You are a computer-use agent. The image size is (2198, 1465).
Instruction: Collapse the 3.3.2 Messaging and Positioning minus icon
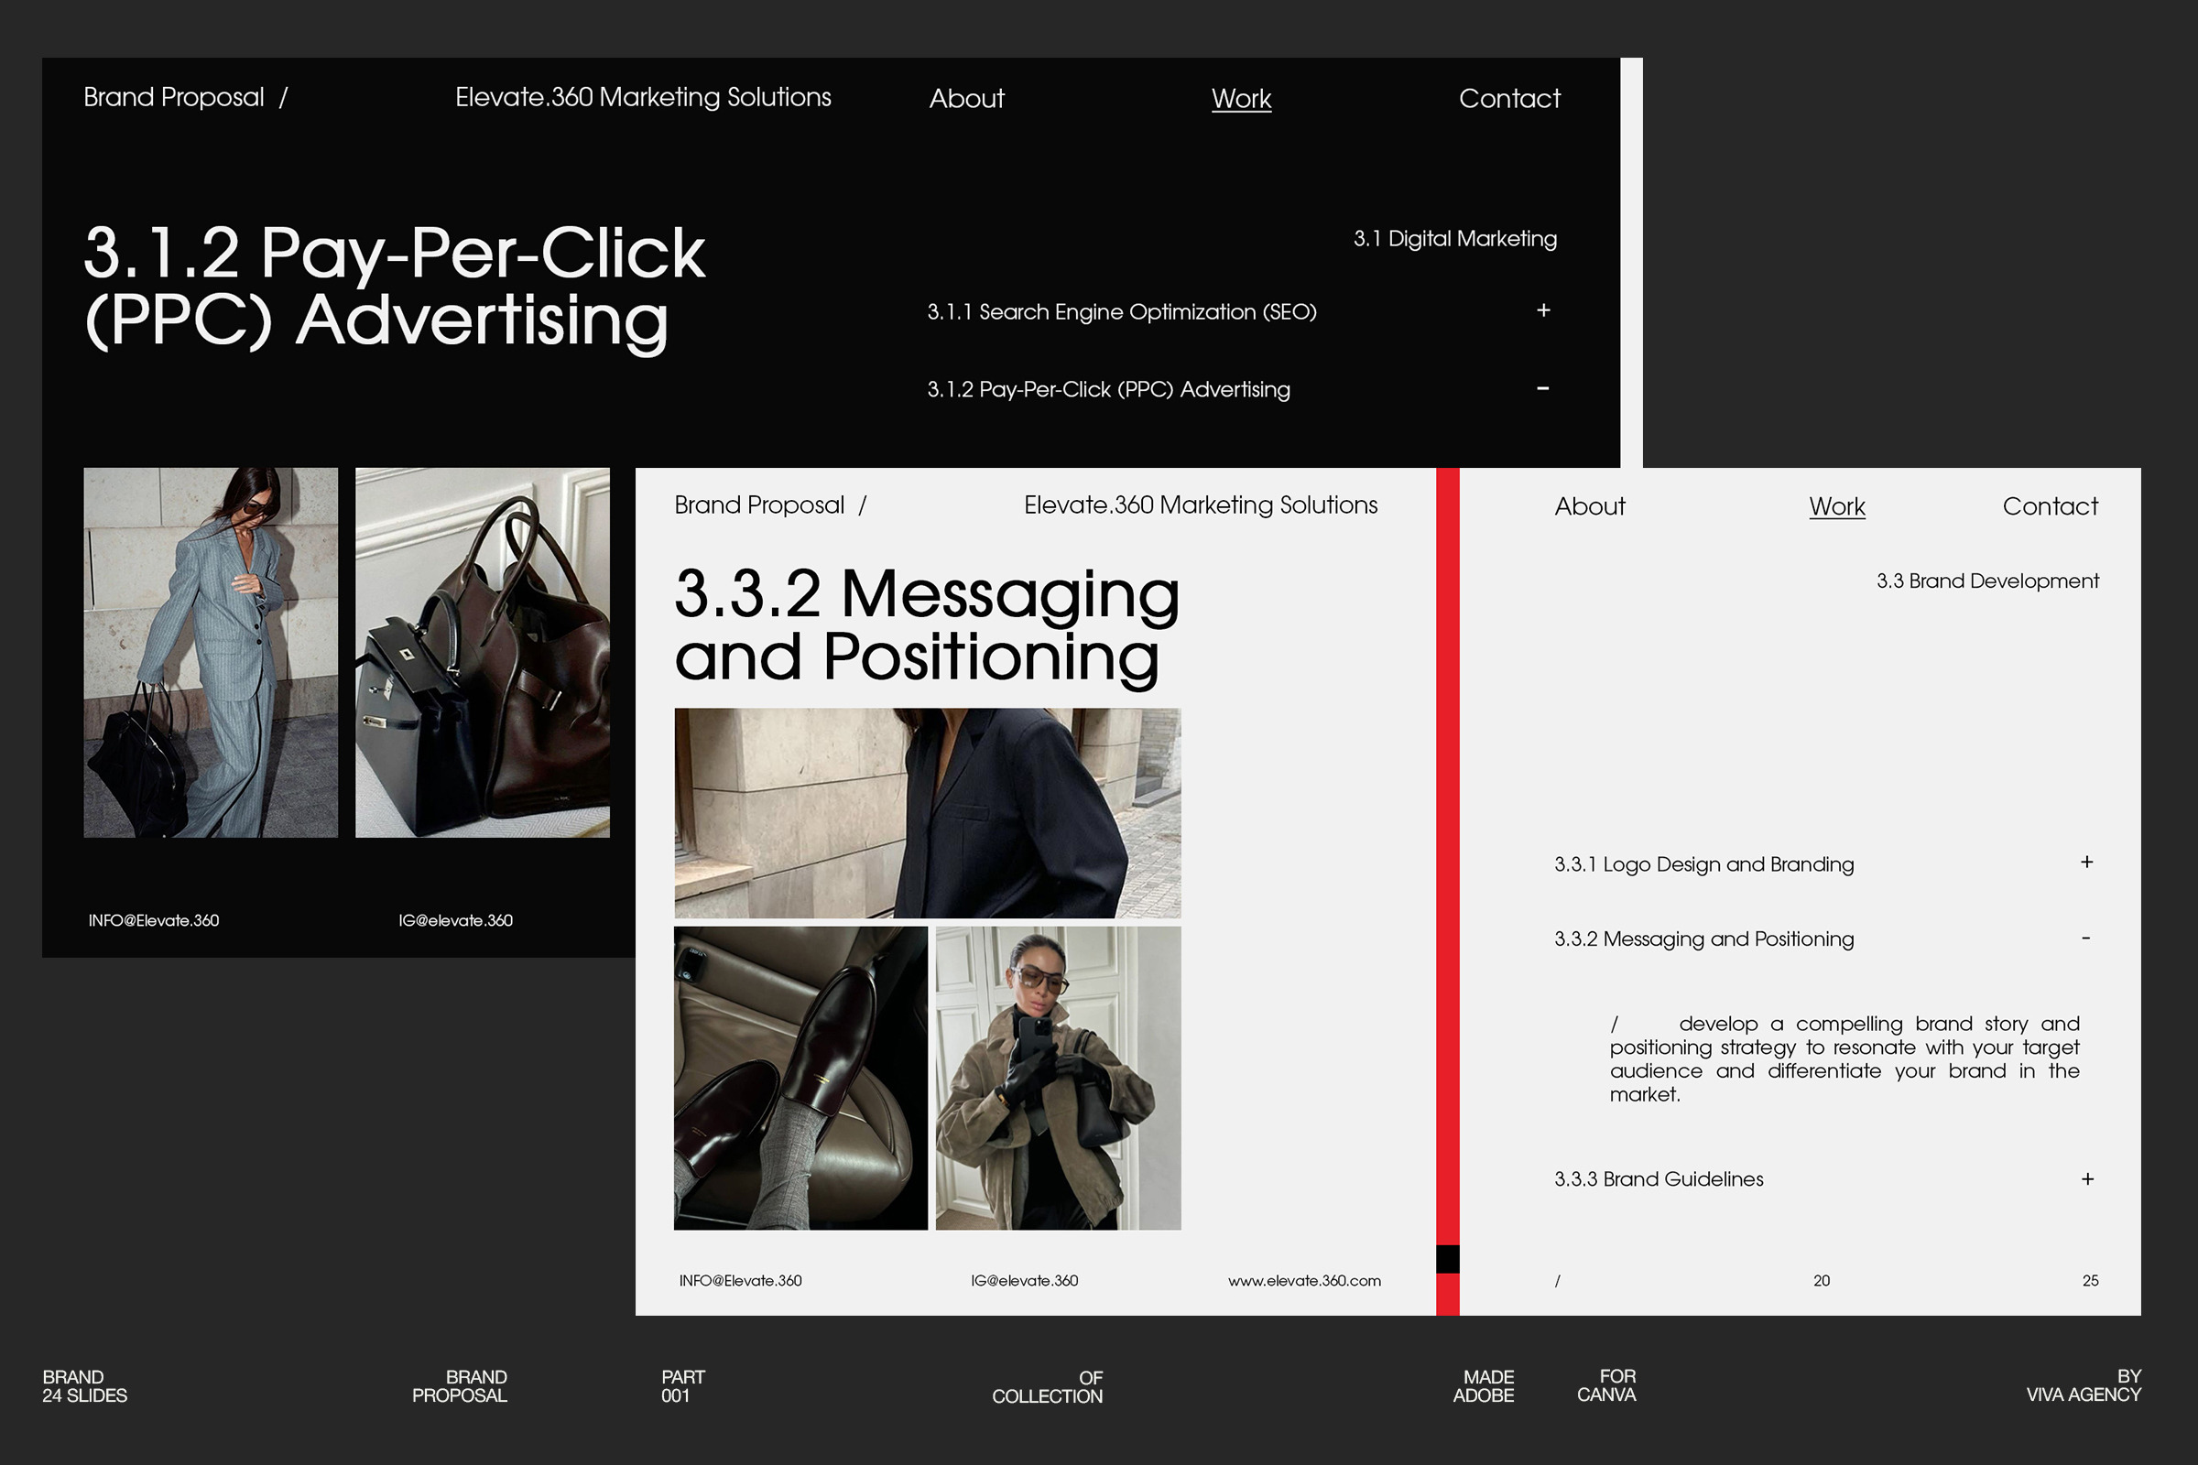(2085, 937)
